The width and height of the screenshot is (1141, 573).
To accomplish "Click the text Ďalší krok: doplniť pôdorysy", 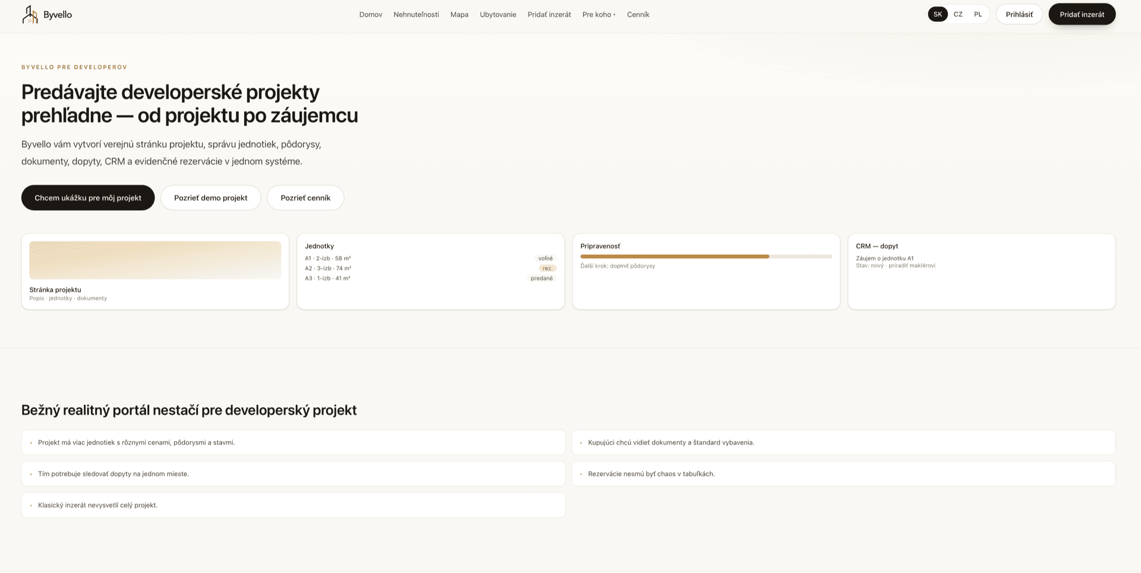I will click(617, 266).
